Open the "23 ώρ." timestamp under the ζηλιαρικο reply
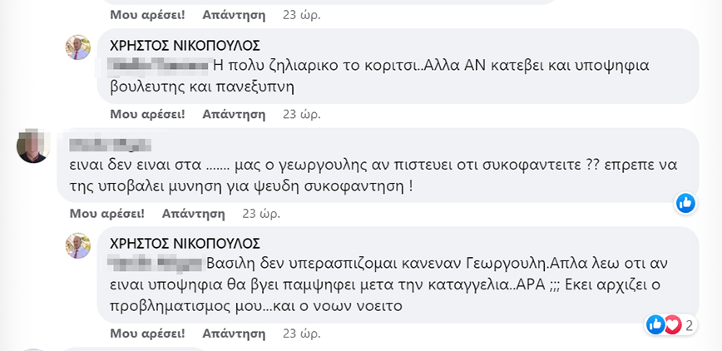This screenshot has height=351, width=722. [301, 114]
